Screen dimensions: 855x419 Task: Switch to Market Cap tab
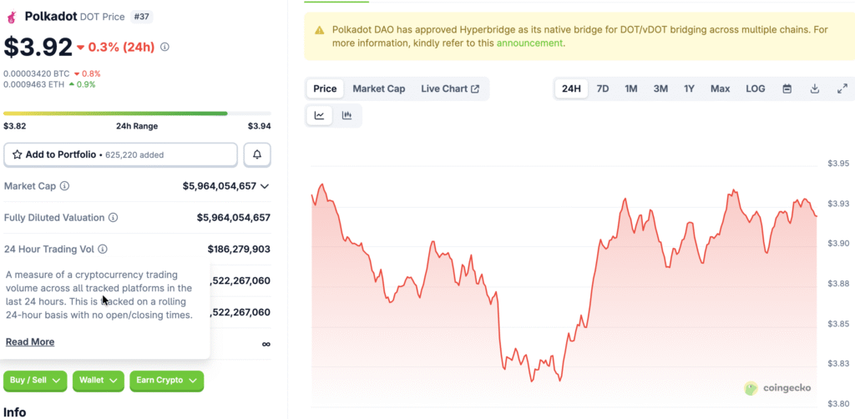pos(378,88)
